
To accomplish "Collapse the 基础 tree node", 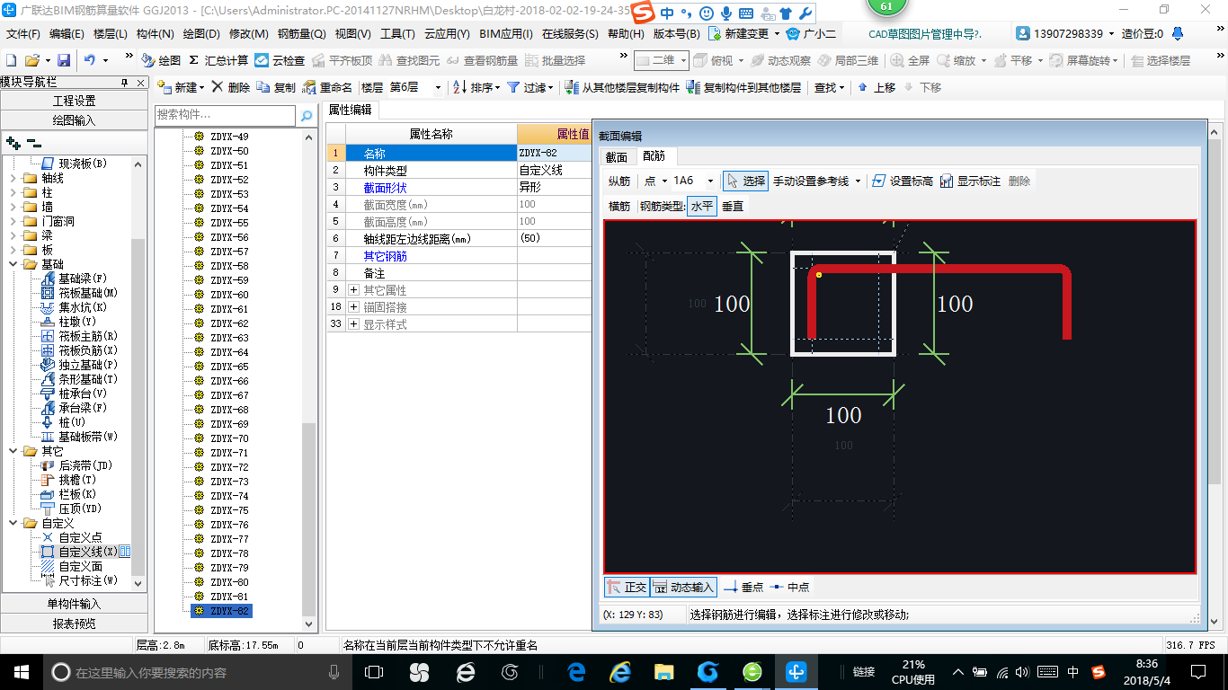I will 13,264.
